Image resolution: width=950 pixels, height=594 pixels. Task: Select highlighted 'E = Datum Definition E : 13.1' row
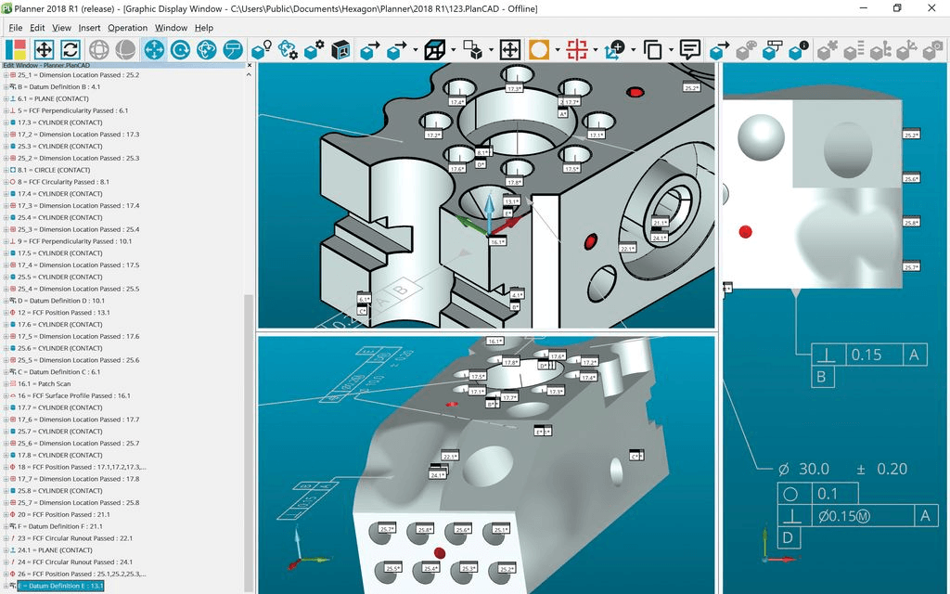60,587
